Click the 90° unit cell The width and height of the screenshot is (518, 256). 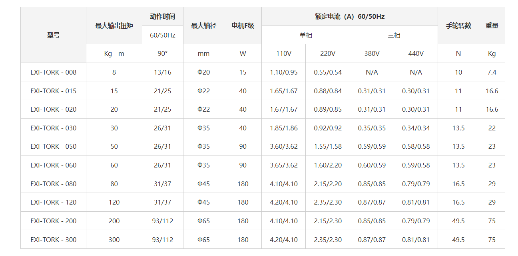pyautogui.click(x=163, y=53)
